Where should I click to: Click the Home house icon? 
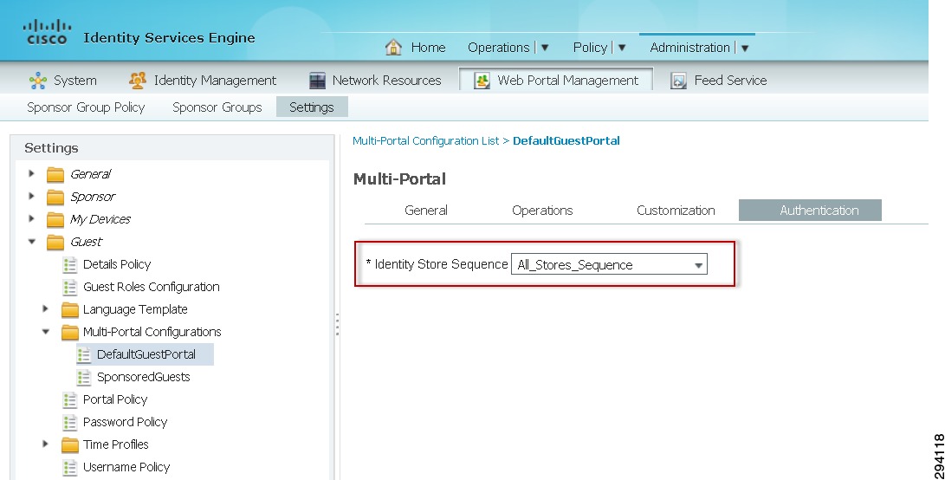pyautogui.click(x=393, y=47)
